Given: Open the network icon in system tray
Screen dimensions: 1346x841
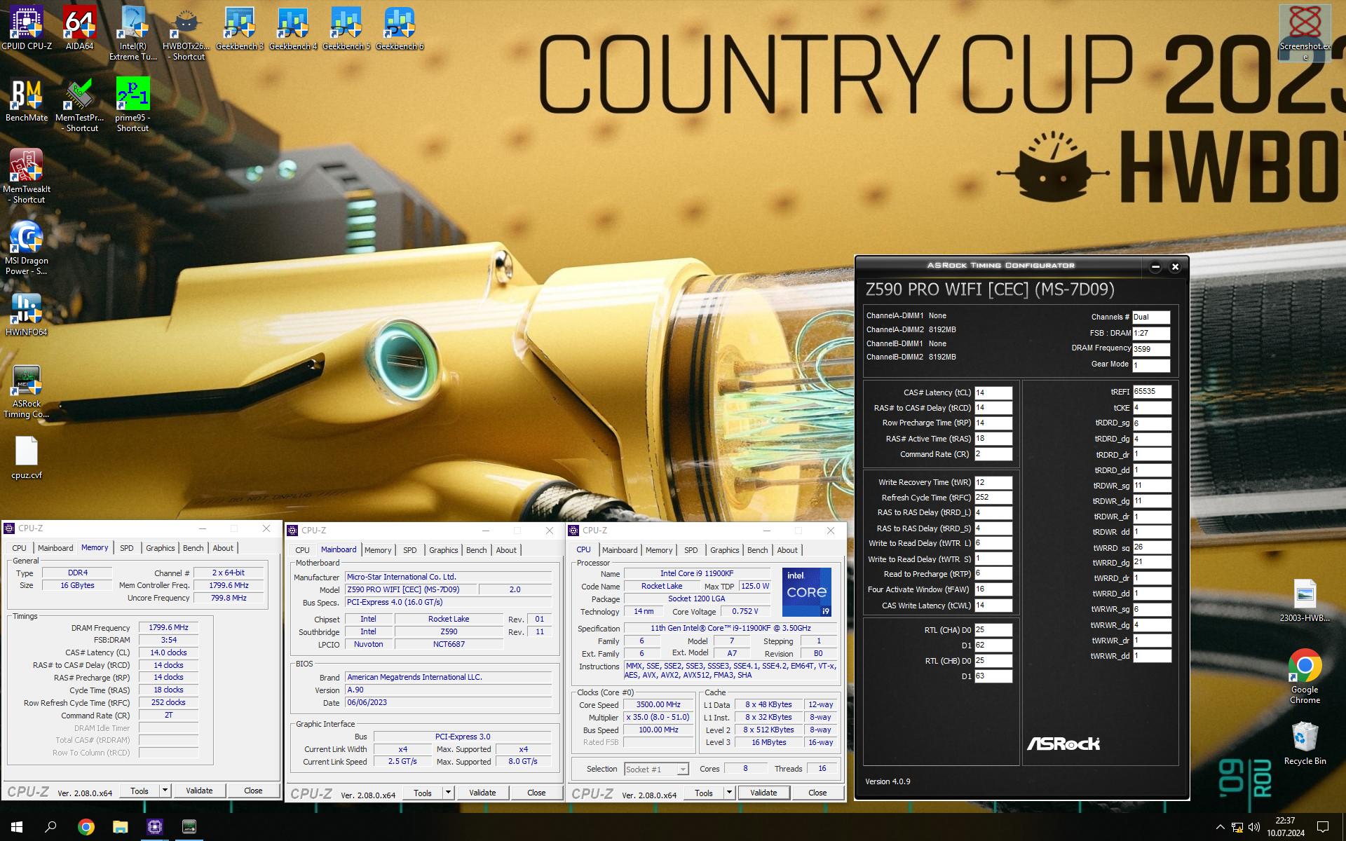Looking at the screenshot, I should [x=1237, y=827].
